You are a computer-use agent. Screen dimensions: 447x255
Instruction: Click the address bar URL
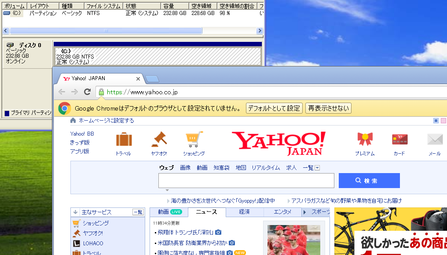pyautogui.click(x=142, y=92)
